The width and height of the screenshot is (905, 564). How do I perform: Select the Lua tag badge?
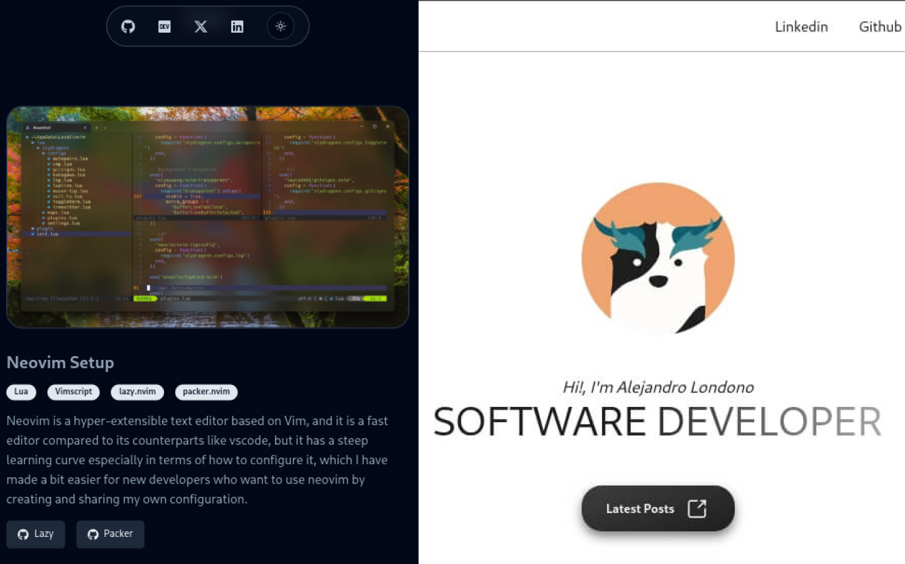[x=21, y=392]
